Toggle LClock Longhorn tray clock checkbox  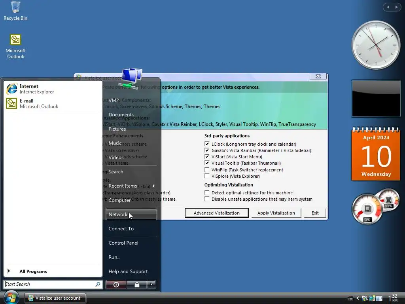coord(206,144)
